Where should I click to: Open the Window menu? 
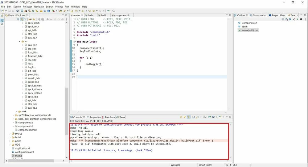pyautogui.click(x=76, y=6)
